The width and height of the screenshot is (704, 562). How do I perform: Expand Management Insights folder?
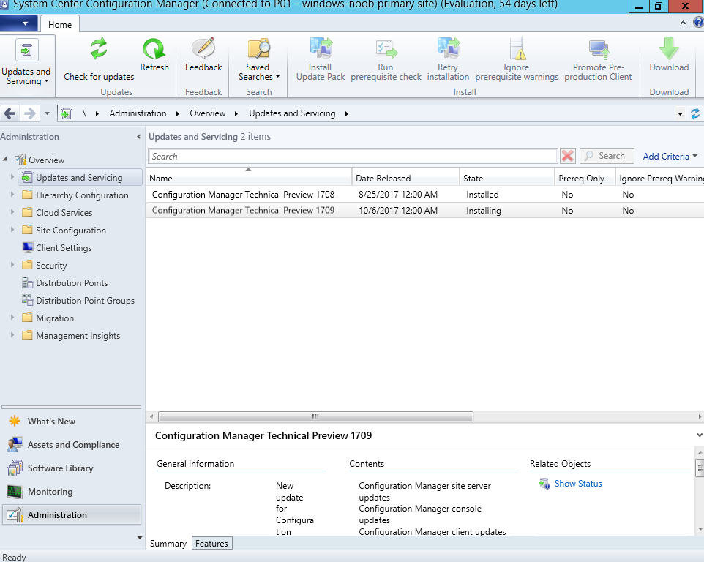12,335
